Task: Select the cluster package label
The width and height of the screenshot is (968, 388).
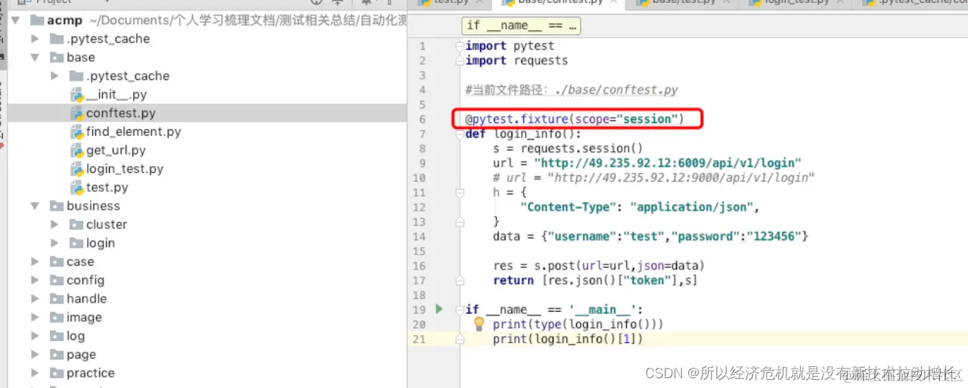Action: pyautogui.click(x=107, y=224)
